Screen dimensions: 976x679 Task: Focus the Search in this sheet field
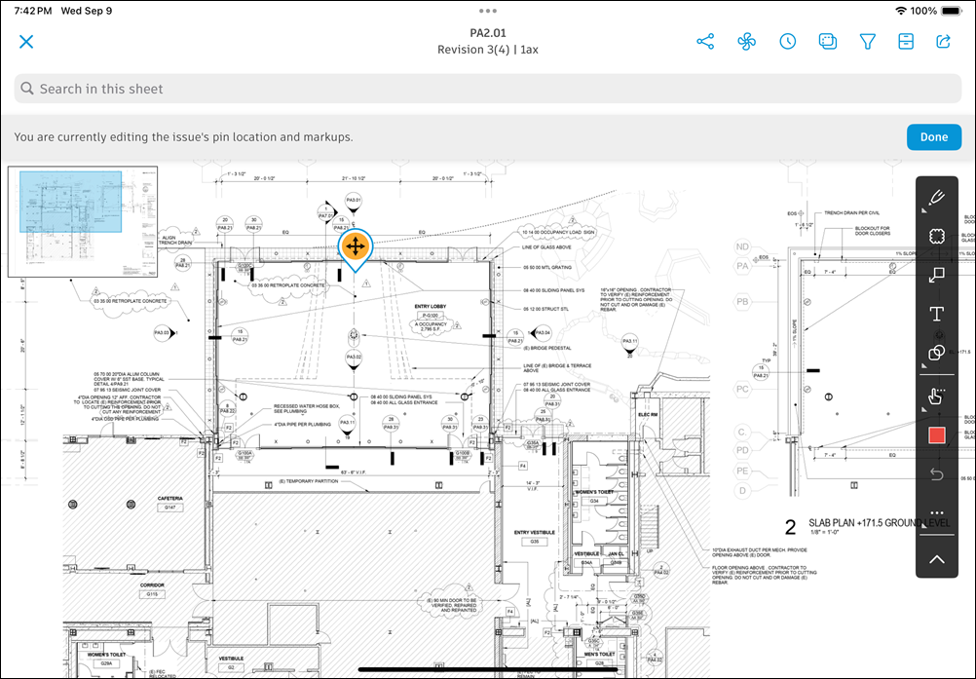tap(488, 89)
